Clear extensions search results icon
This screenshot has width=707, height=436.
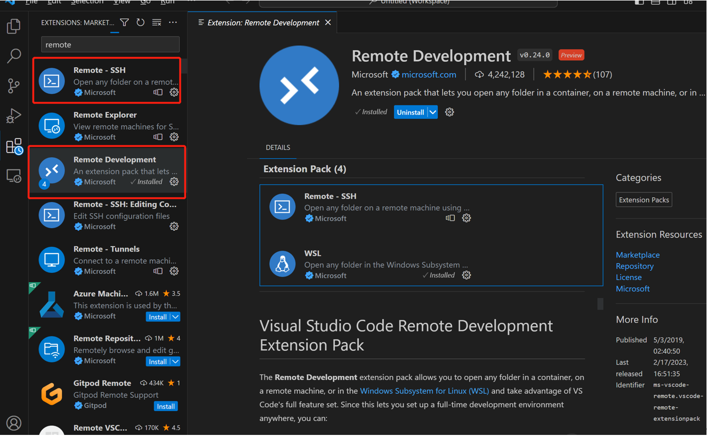157,22
